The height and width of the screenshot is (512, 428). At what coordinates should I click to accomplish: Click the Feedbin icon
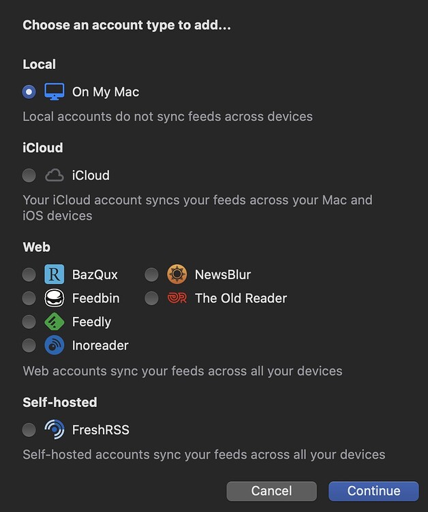pos(54,298)
